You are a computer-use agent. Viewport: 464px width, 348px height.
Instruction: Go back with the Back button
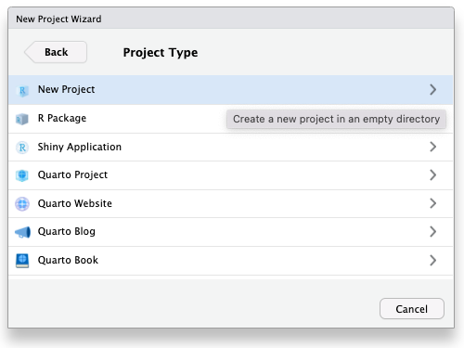pos(56,52)
